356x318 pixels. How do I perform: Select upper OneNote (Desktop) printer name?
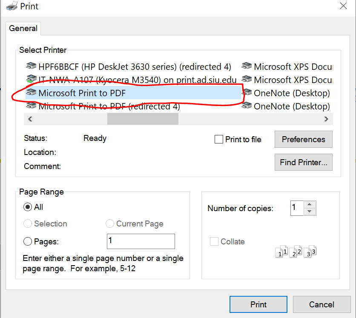tap(292, 93)
